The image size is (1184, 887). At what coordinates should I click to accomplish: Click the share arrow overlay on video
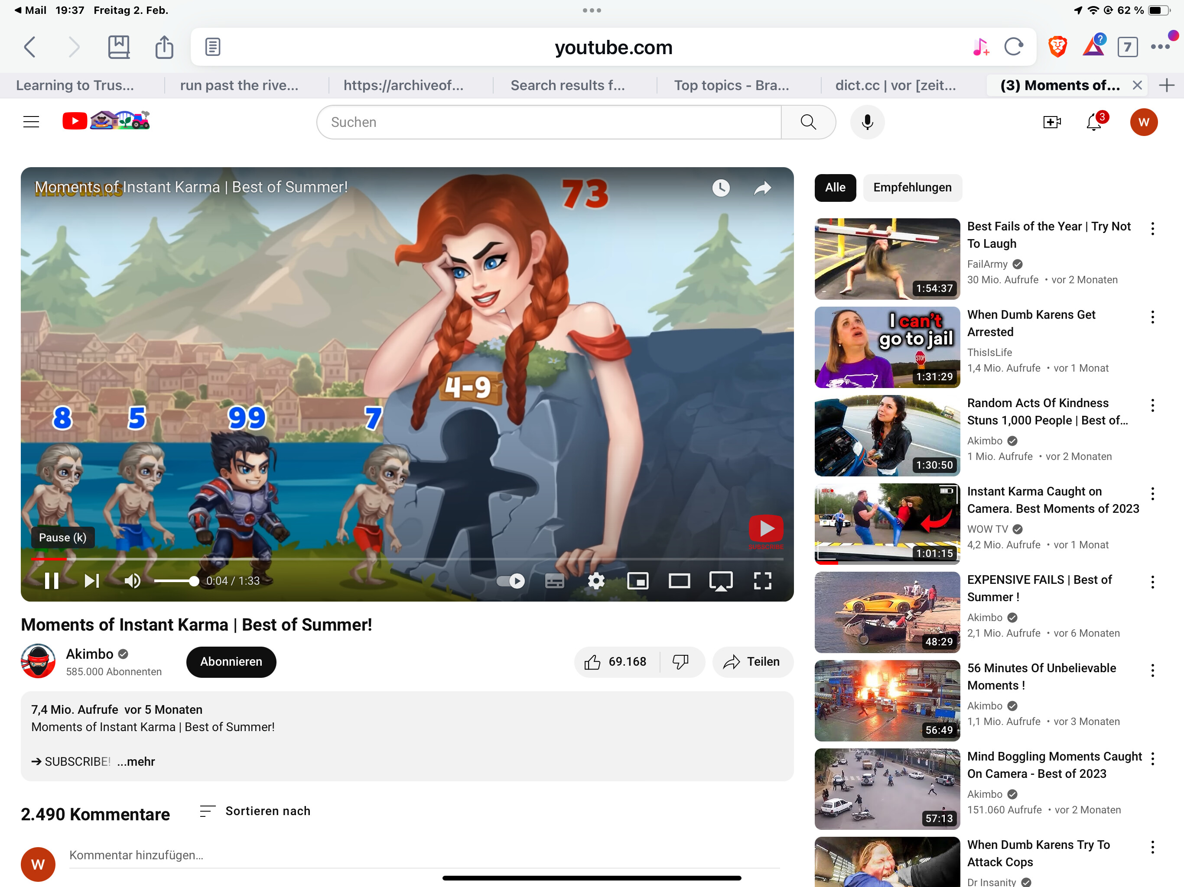click(x=762, y=188)
